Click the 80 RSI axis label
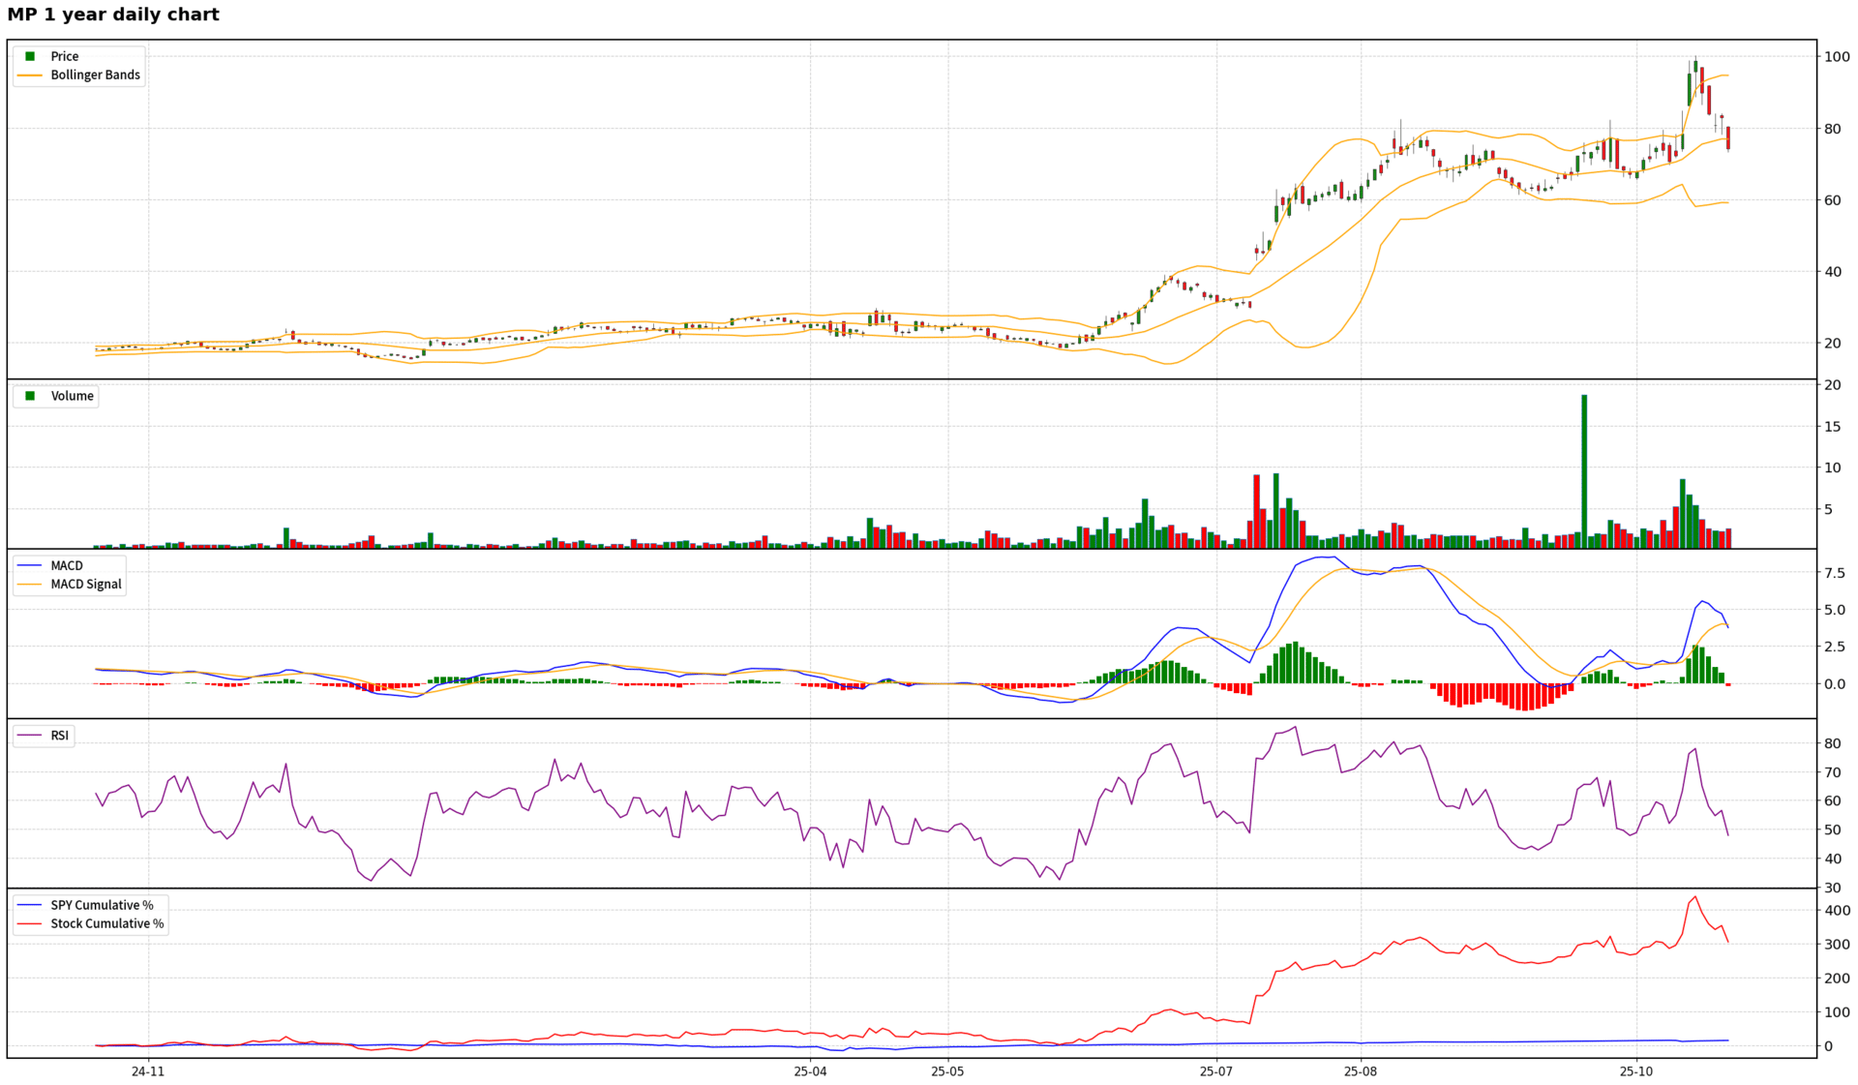 pyautogui.click(x=1833, y=743)
